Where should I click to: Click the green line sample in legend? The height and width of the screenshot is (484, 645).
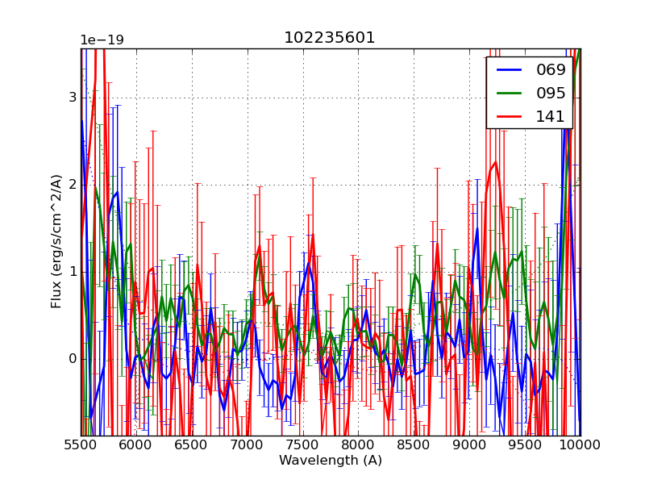click(508, 93)
